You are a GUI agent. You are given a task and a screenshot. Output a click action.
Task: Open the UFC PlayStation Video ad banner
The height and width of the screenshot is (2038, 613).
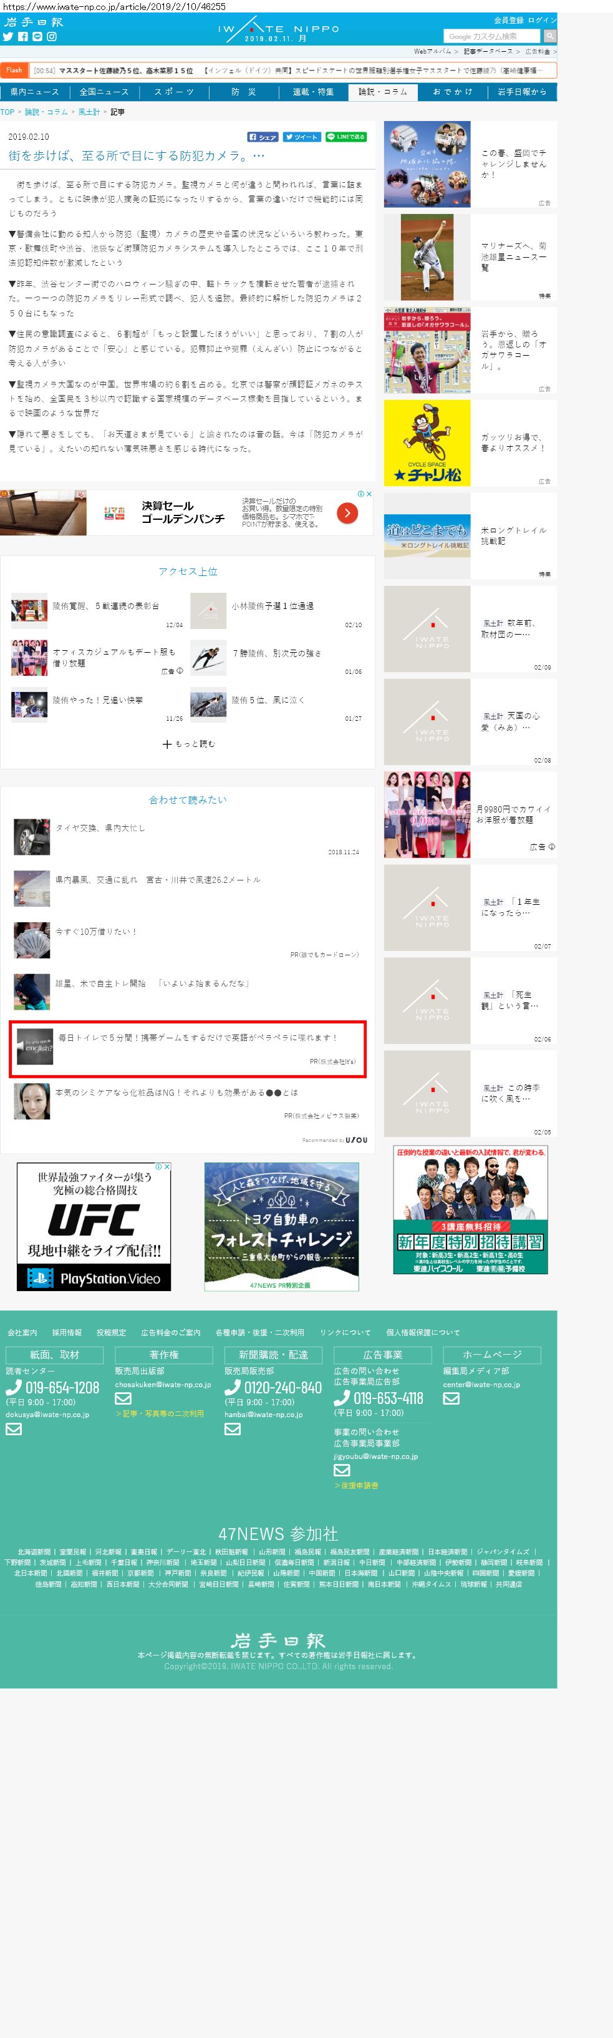(94, 1226)
